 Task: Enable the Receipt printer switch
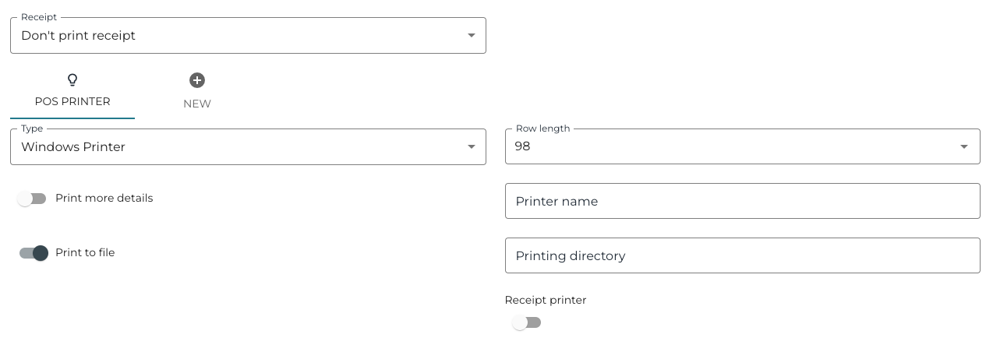(526, 322)
